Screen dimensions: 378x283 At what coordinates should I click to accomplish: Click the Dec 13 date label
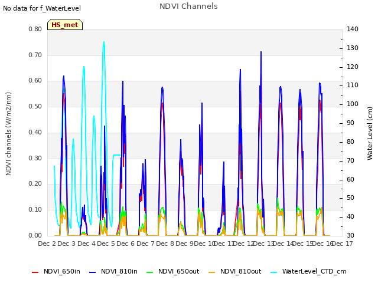pos(265,243)
